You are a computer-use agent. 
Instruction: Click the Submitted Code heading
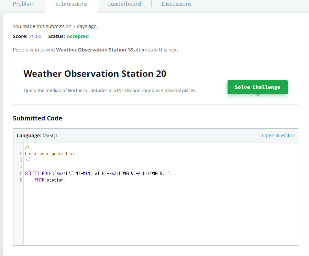tap(37, 118)
